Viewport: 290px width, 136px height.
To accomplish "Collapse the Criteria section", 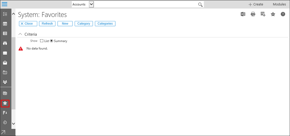I will point(20,34).
